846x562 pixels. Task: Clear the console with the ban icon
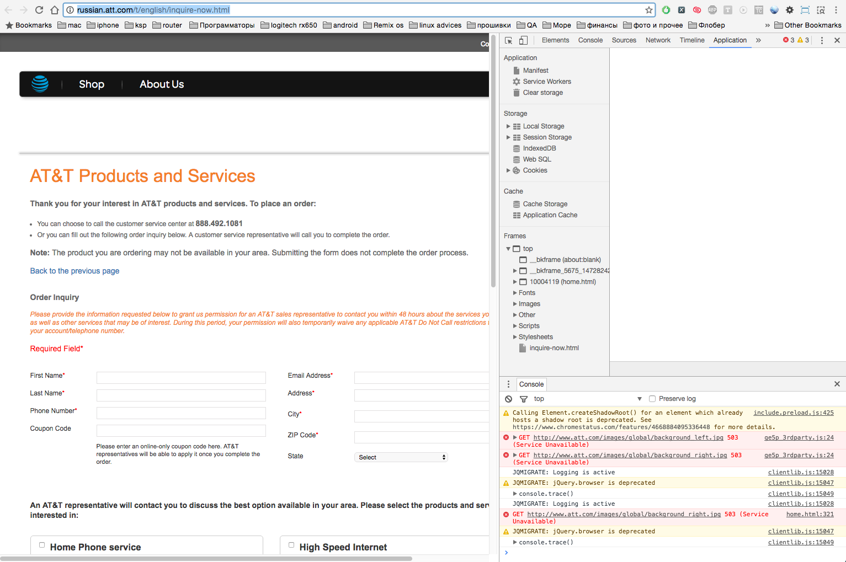tap(508, 399)
